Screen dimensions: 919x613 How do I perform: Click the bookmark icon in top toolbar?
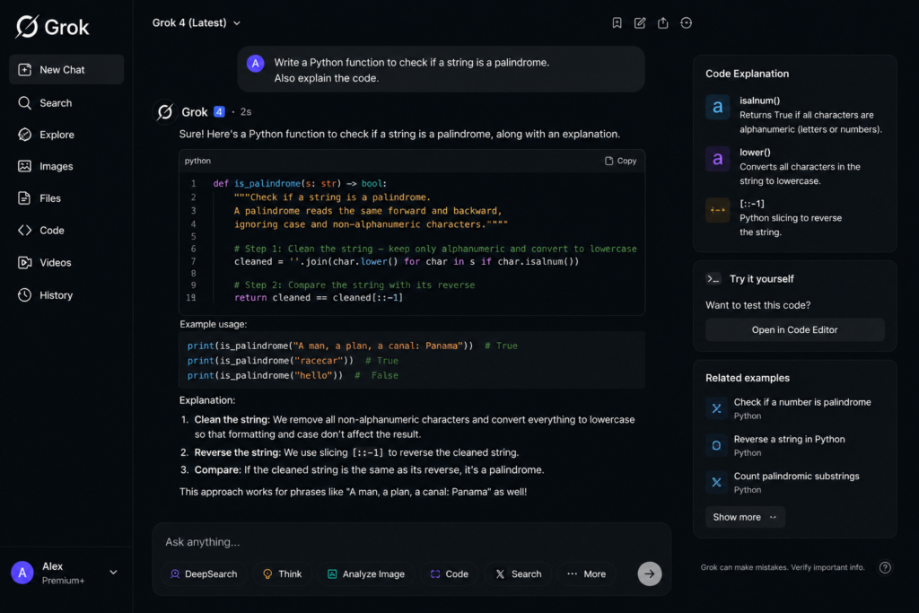(x=617, y=22)
